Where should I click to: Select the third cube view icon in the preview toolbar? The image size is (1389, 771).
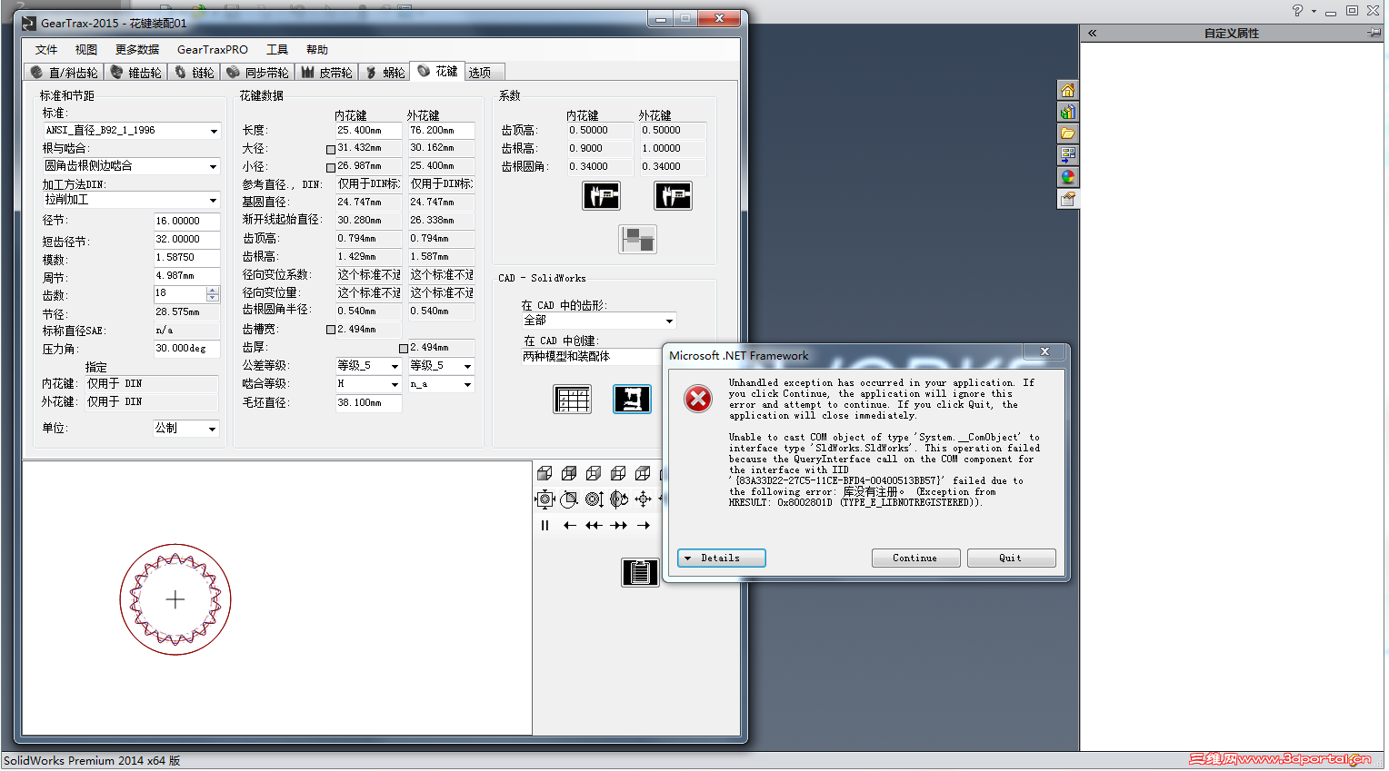[x=594, y=473]
